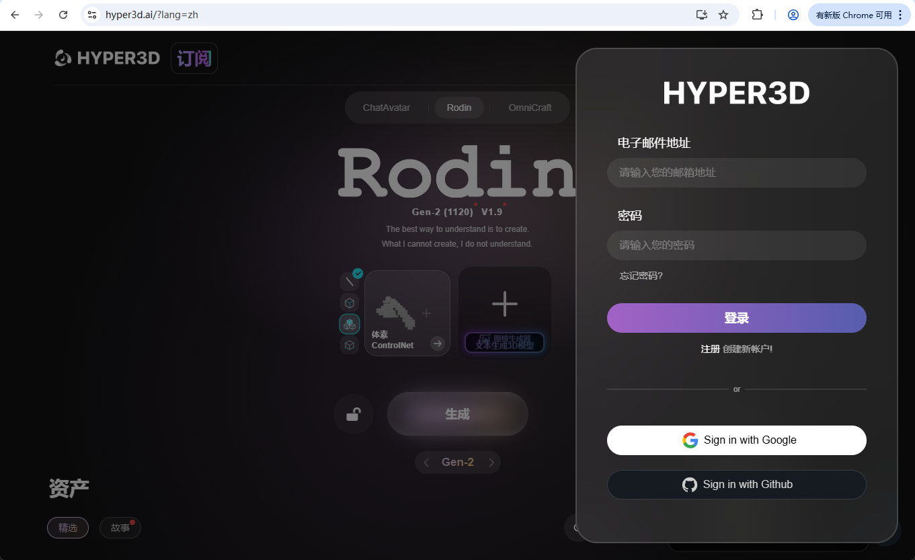The height and width of the screenshot is (560, 915).
Task: Click the Gen-2 model label
Action: coord(458,463)
